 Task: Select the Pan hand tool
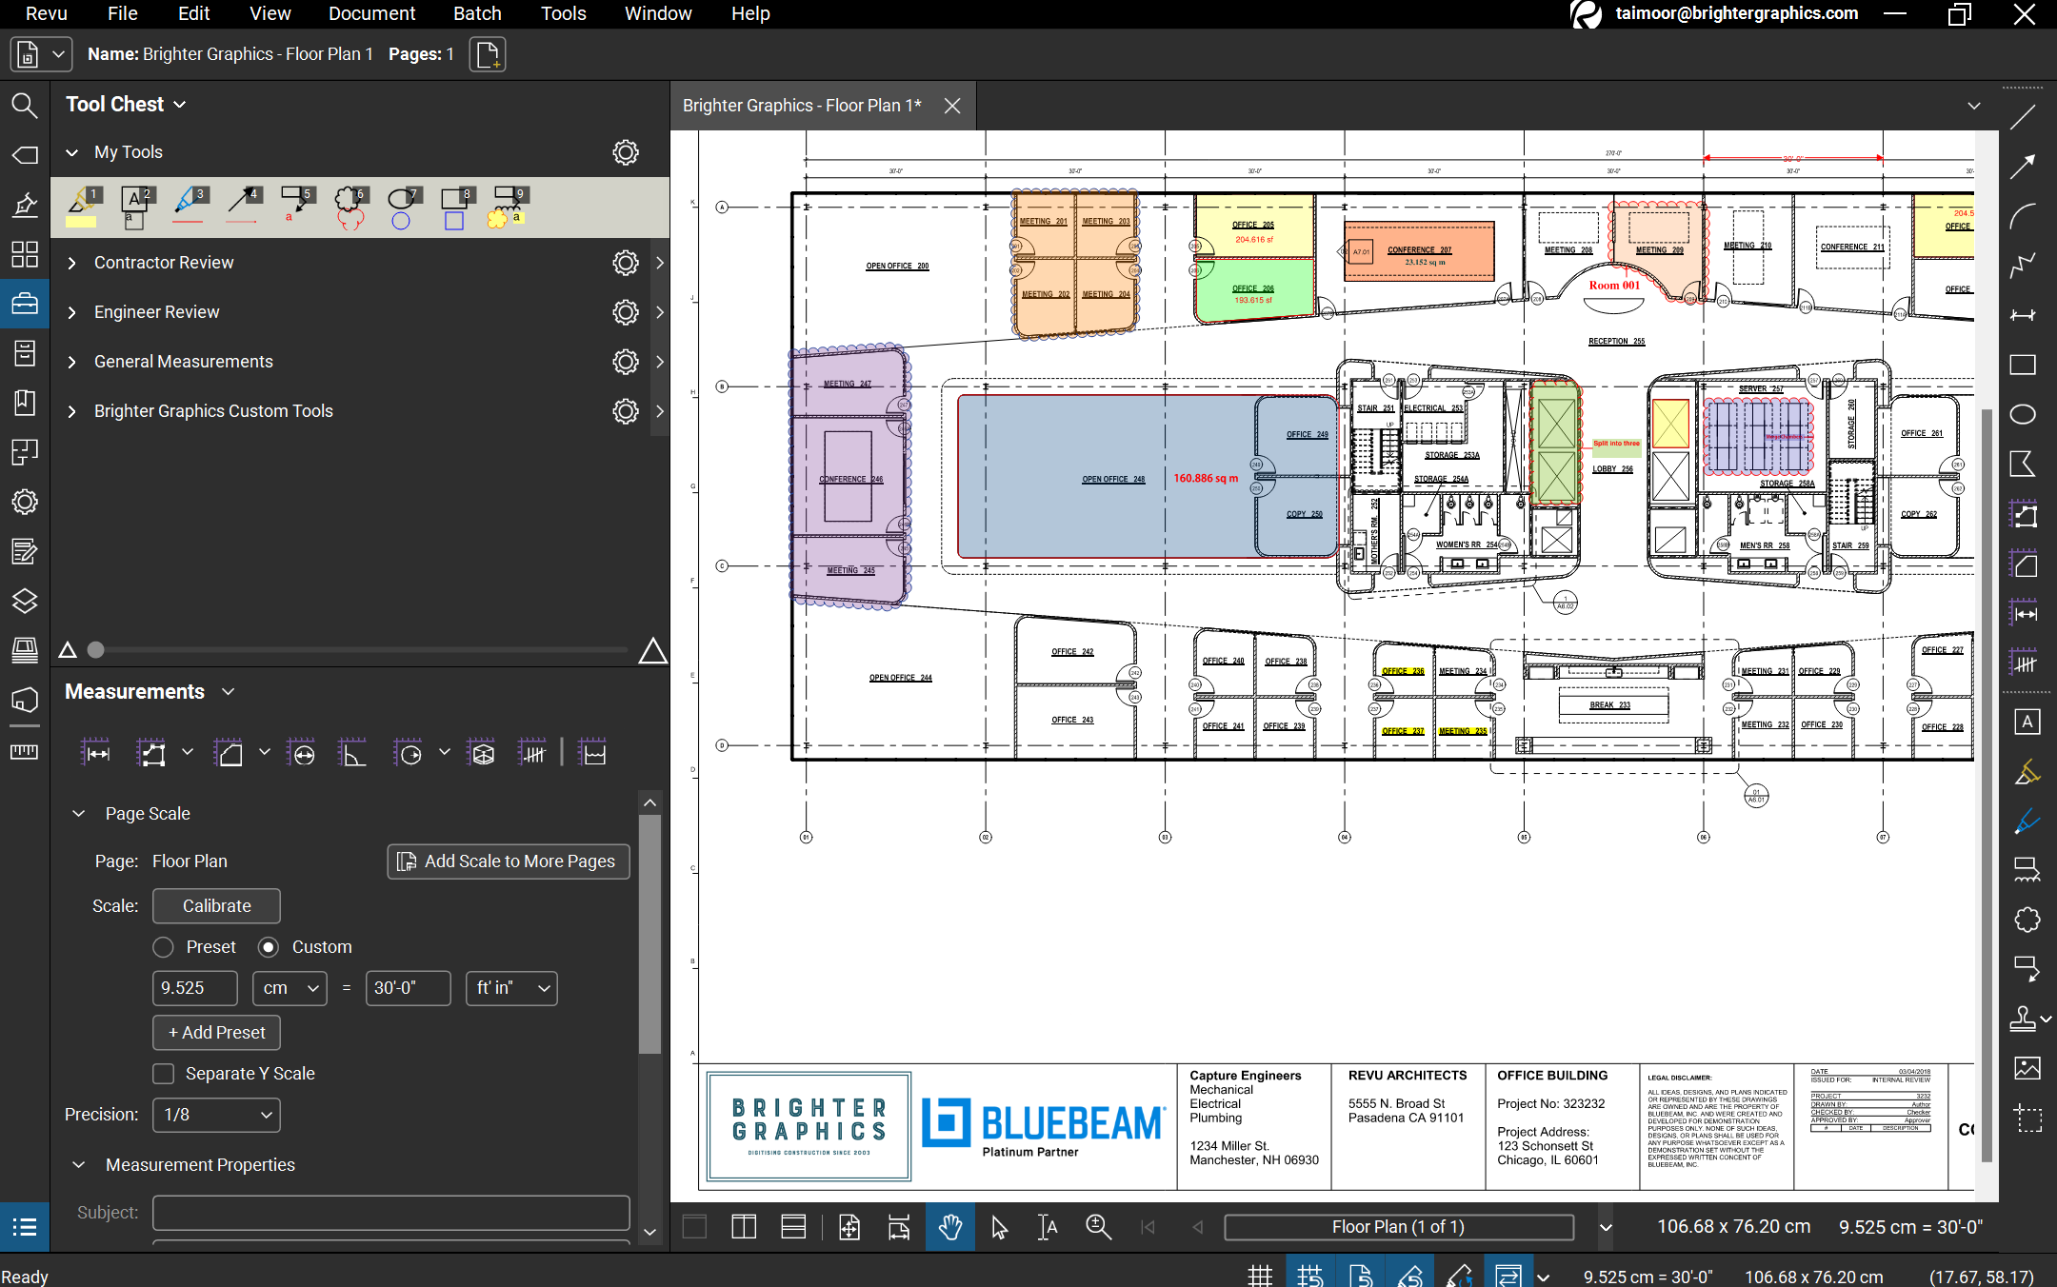tap(949, 1227)
